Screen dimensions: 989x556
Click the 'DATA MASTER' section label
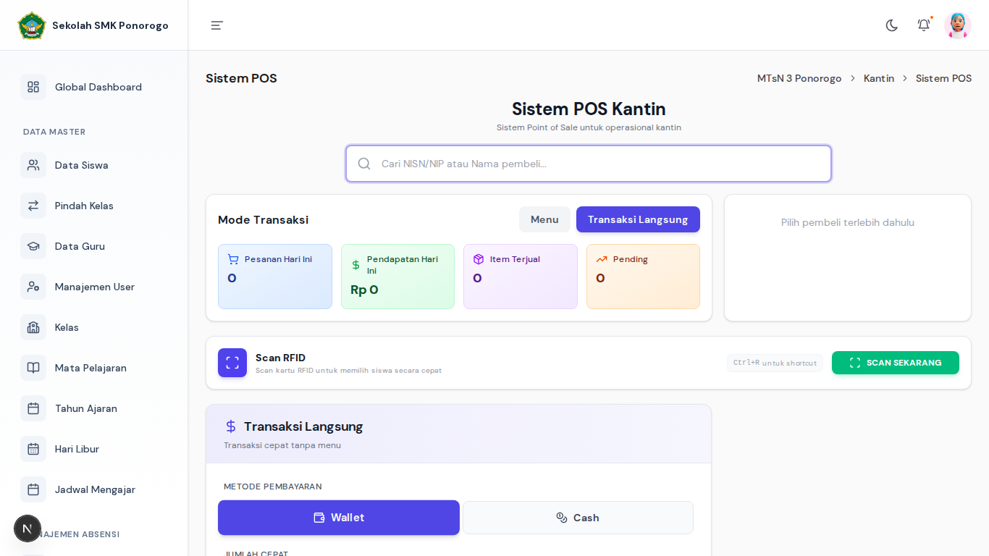54,132
